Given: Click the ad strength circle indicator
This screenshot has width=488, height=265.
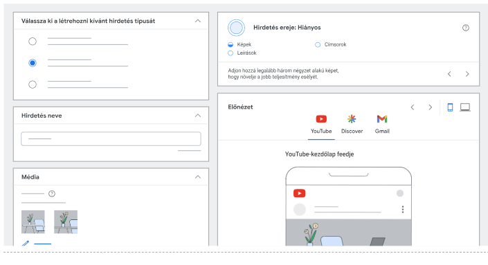Looking at the screenshot, I should (x=236, y=28).
